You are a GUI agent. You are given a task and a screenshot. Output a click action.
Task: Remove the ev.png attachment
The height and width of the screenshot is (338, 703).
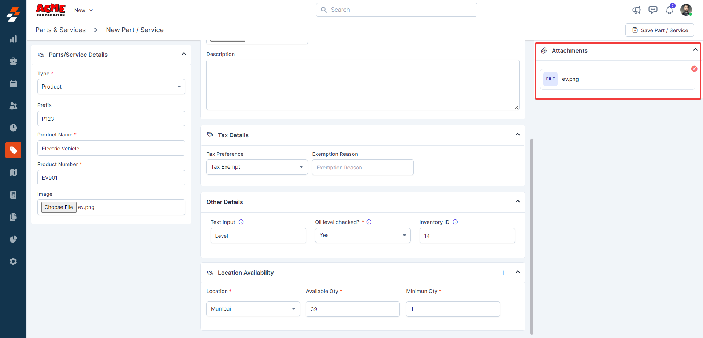click(694, 69)
